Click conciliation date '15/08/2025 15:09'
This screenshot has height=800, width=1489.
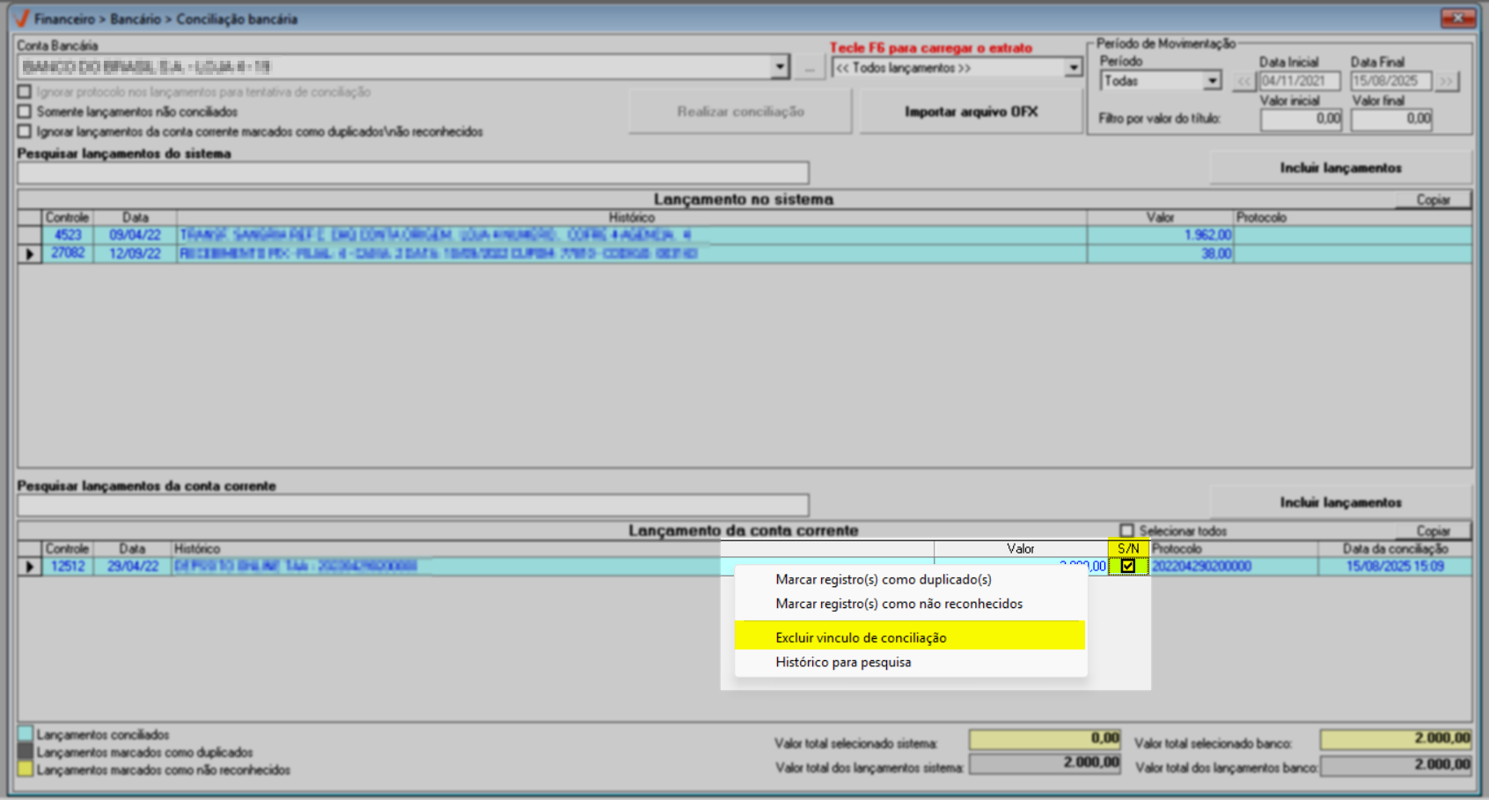click(x=1395, y=567)
